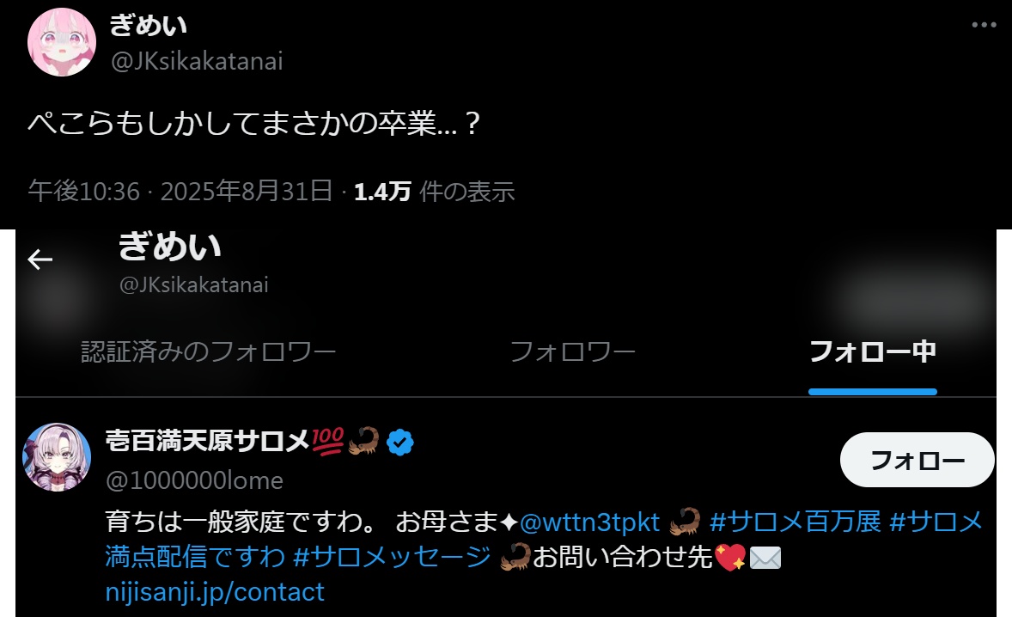Open the #サロメ百万展 hashtag
The width and height of the screenshot is (1012, 617).
(796, 522)
